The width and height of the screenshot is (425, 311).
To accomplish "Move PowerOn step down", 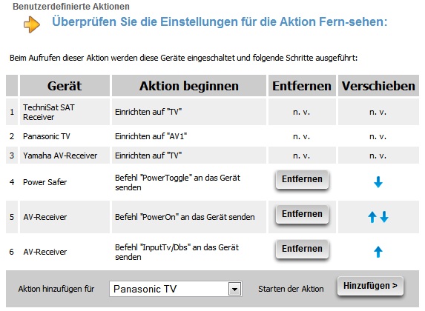I will 384,217.
